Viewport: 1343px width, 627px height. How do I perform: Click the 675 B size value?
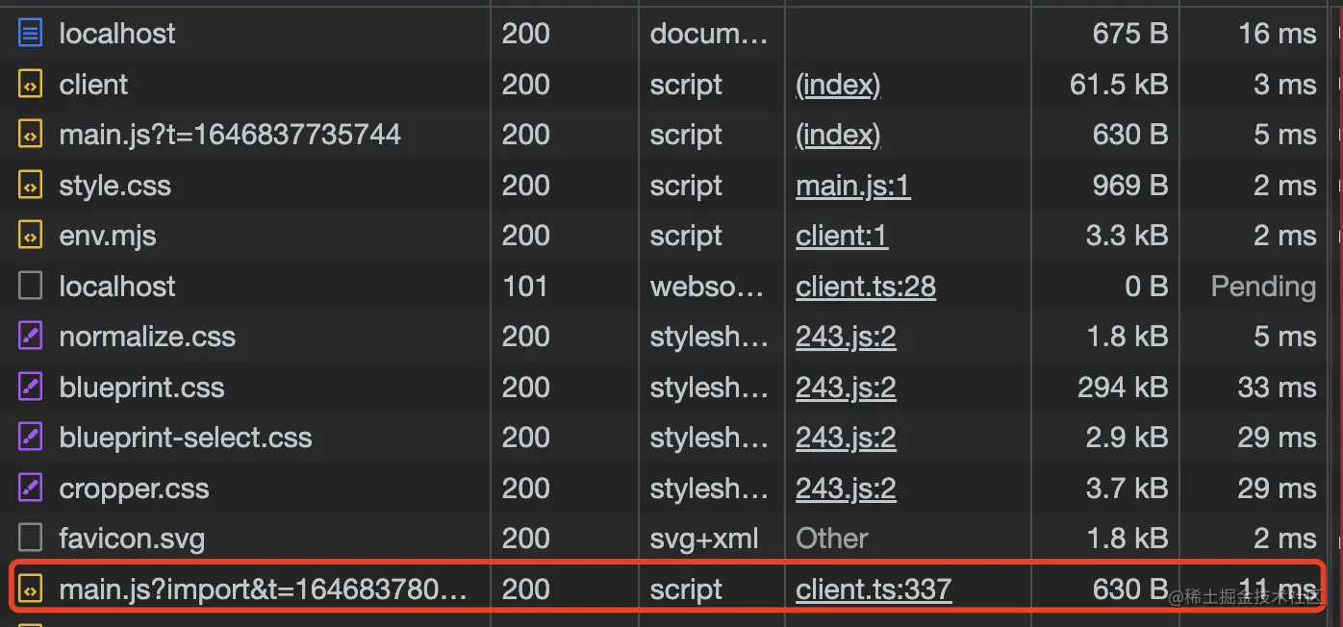point(1130,34)
